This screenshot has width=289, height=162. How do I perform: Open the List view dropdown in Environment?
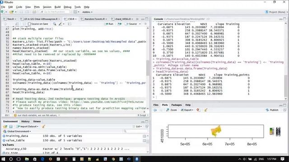pos(137,126)
